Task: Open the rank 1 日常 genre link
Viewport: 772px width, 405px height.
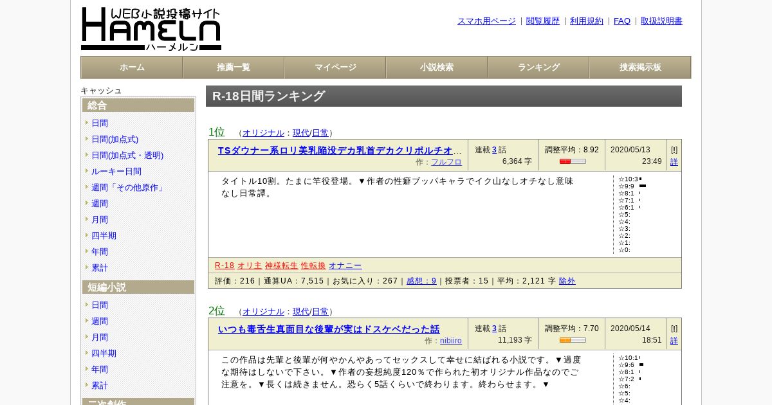Action: (320, 133)
